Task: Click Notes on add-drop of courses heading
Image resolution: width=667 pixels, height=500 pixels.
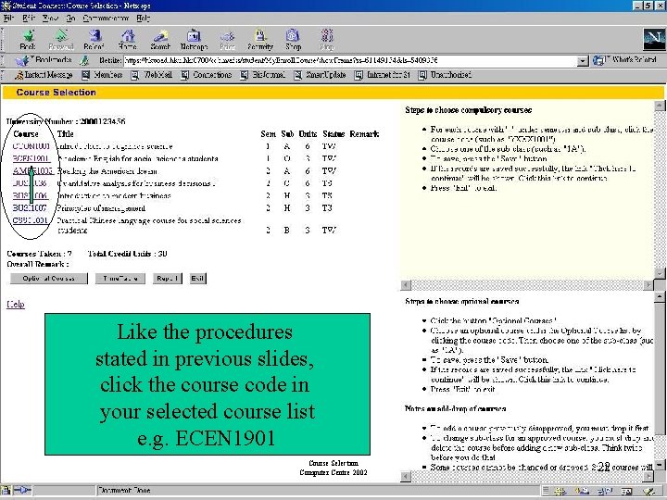Action: 455,409
